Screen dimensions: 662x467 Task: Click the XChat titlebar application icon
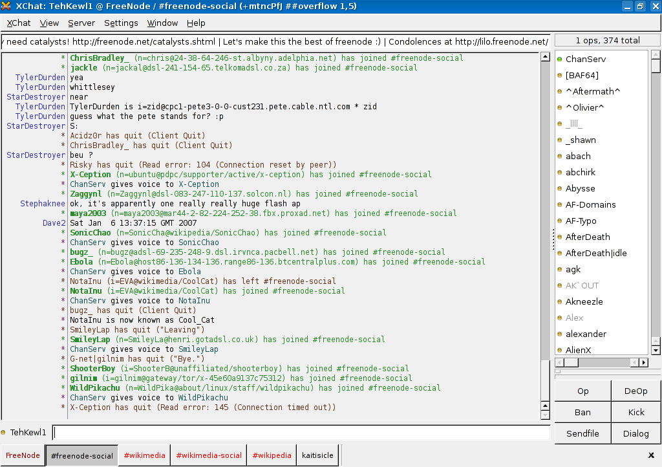point(6,6)
